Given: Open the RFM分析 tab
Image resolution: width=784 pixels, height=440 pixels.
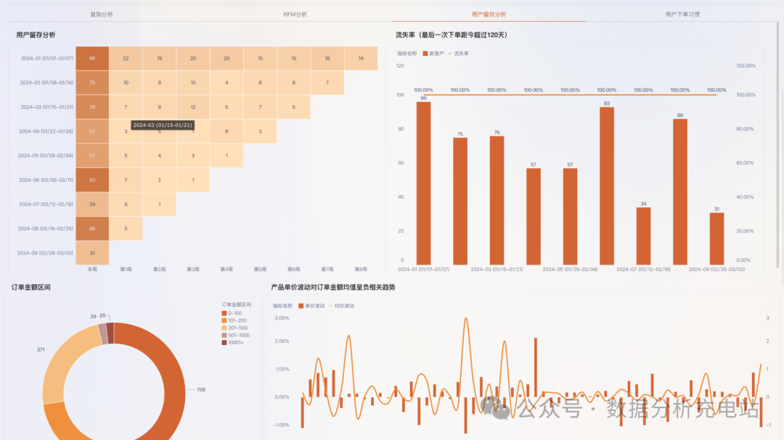Looking at the screenshot, I should tap(295, 14).
